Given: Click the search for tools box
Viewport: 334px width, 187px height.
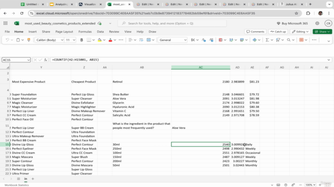Looking at the screenshot, I should pyautogui.click(x=172, y=23).
